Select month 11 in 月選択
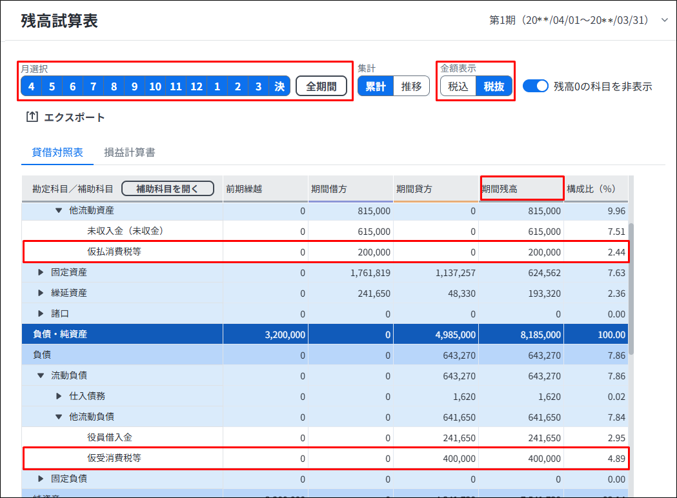Screen dimensions: 677x498 pos(176,86)
